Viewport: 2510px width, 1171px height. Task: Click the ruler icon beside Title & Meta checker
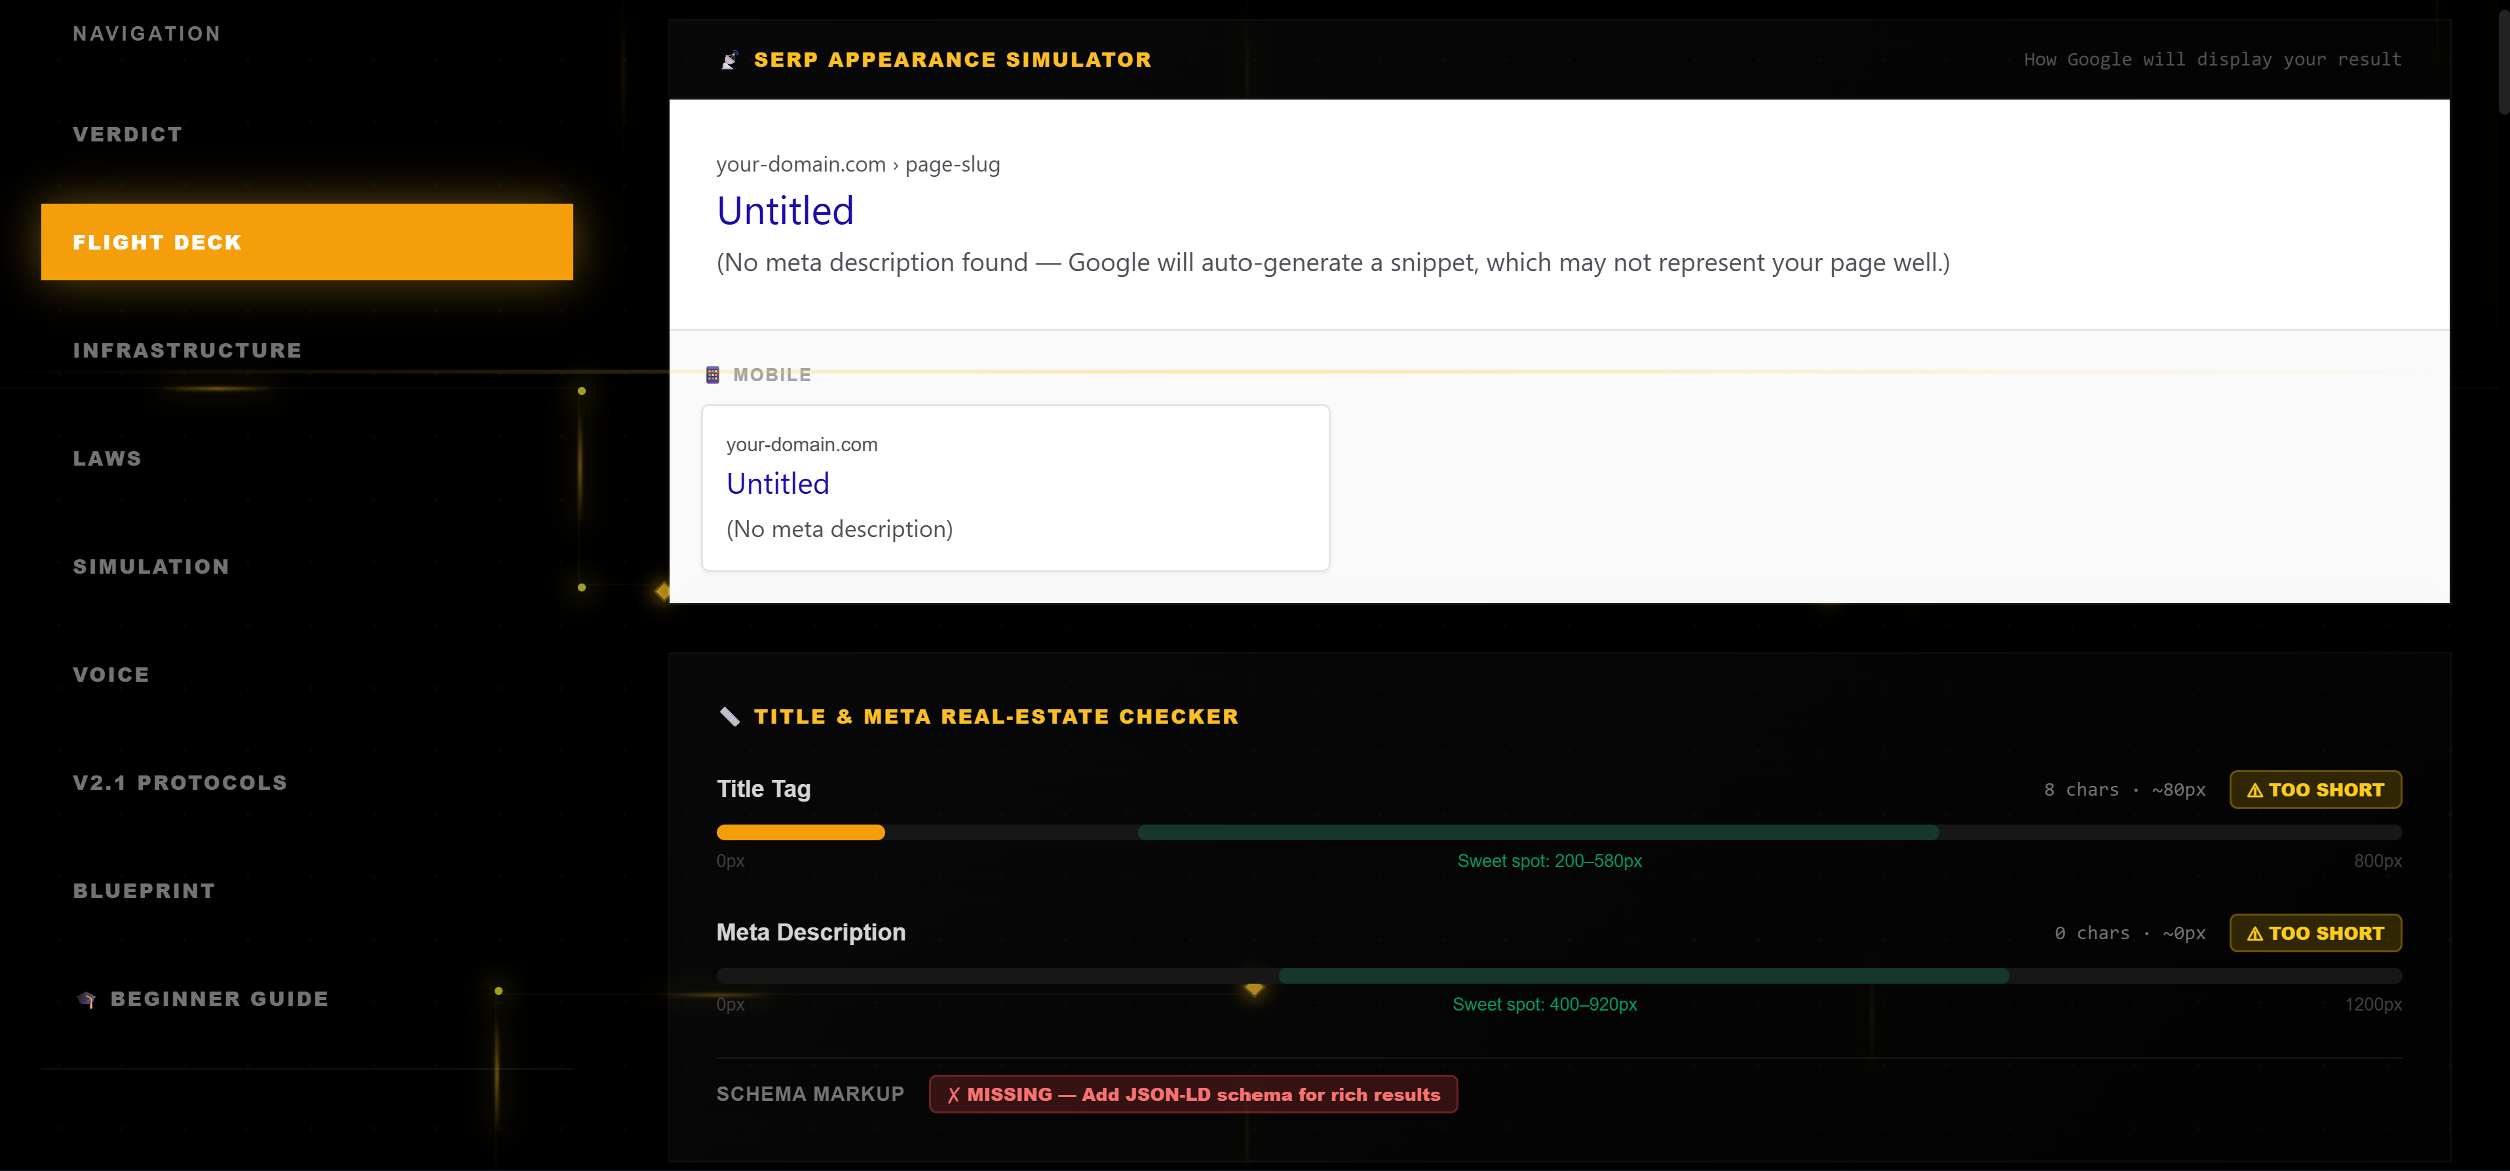point(729,717)
